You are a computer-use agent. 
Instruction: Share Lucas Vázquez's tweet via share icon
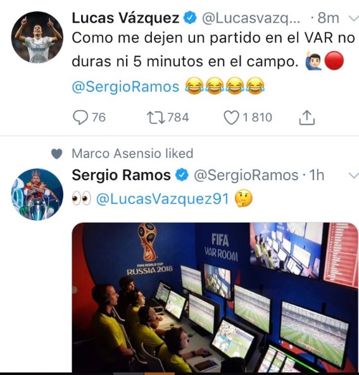(307, 118)
